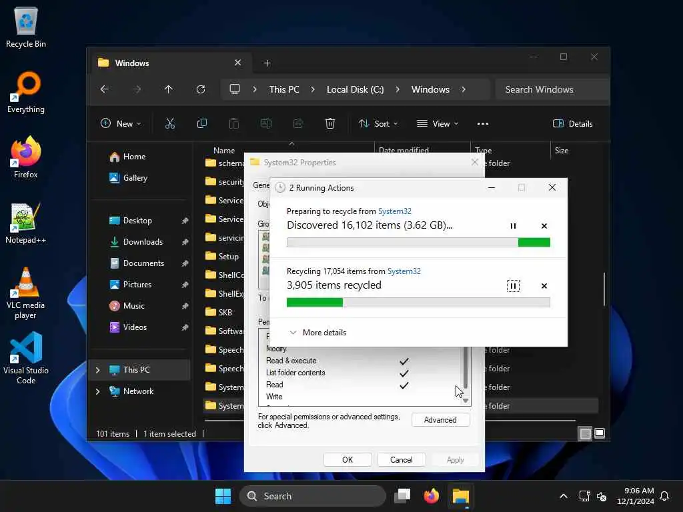Click the Delete trash icon in the Explorer toolbar
Image resolution: width=683 pixels, height=512 pixels.
[x=330, y=123]
